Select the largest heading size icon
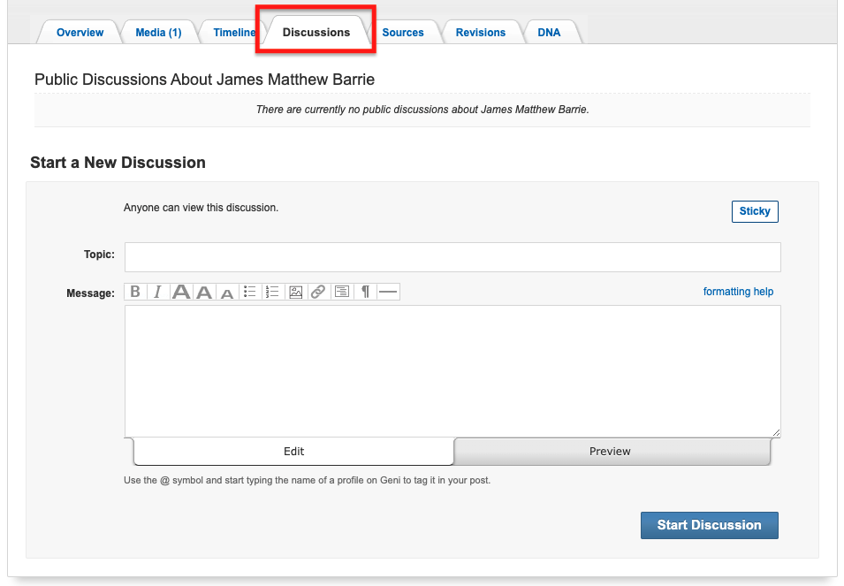 pos(181,292)
